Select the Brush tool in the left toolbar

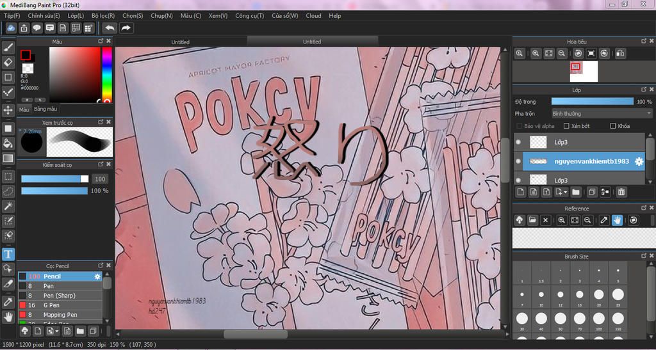click(8, 47)
